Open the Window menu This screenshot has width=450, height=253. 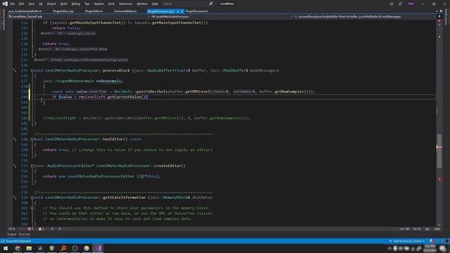tap(142, 4)
